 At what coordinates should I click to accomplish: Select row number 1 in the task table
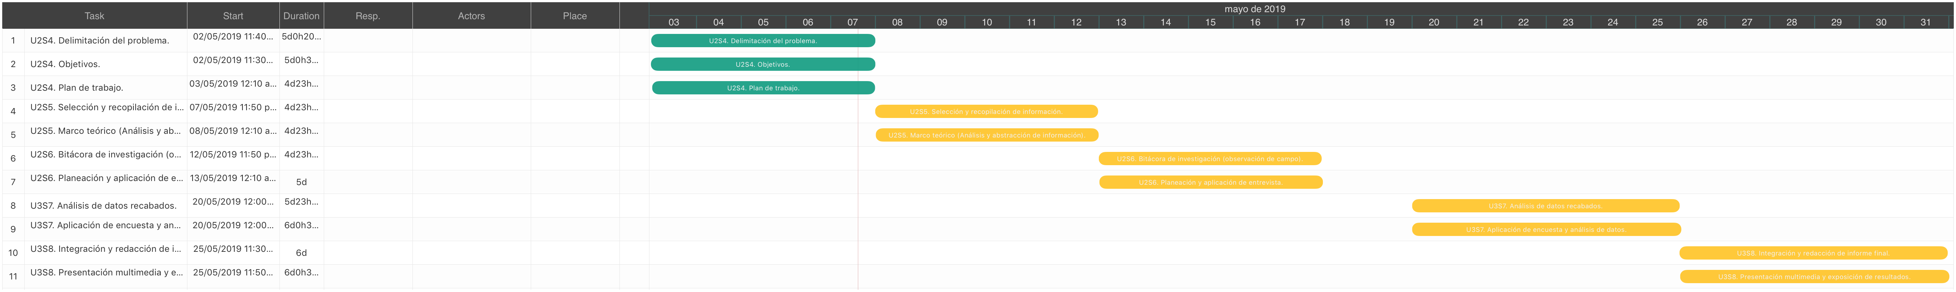(13, 41)
